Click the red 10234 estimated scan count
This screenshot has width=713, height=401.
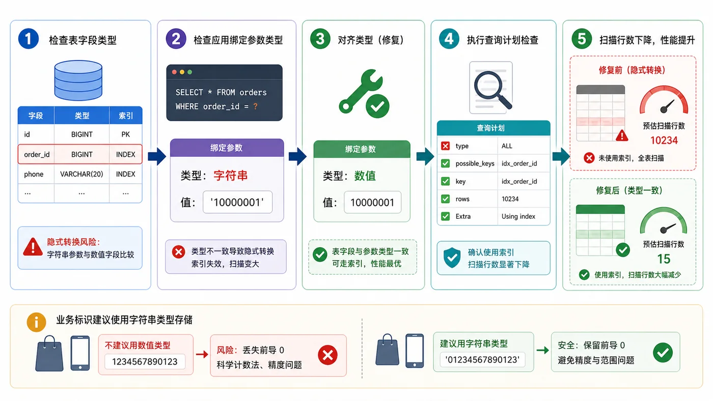[664, 140]
